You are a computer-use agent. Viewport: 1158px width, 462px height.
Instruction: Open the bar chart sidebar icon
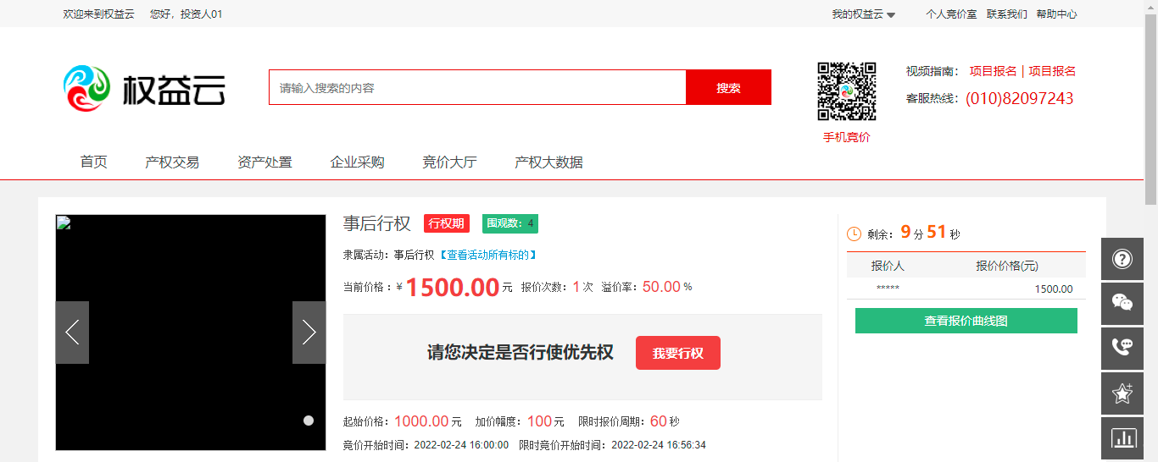pos(1122,438)
